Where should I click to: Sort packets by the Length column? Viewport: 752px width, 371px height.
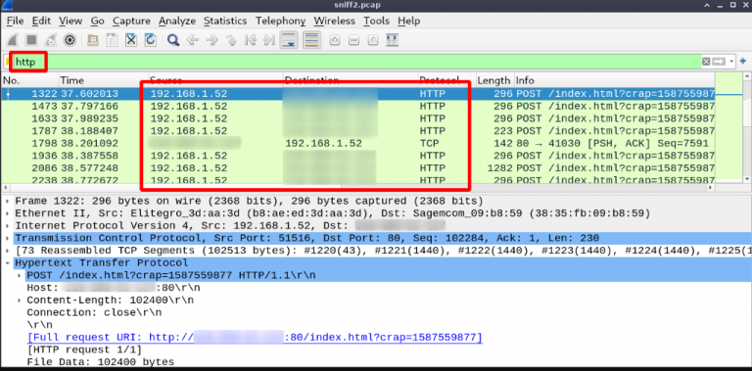493,80
